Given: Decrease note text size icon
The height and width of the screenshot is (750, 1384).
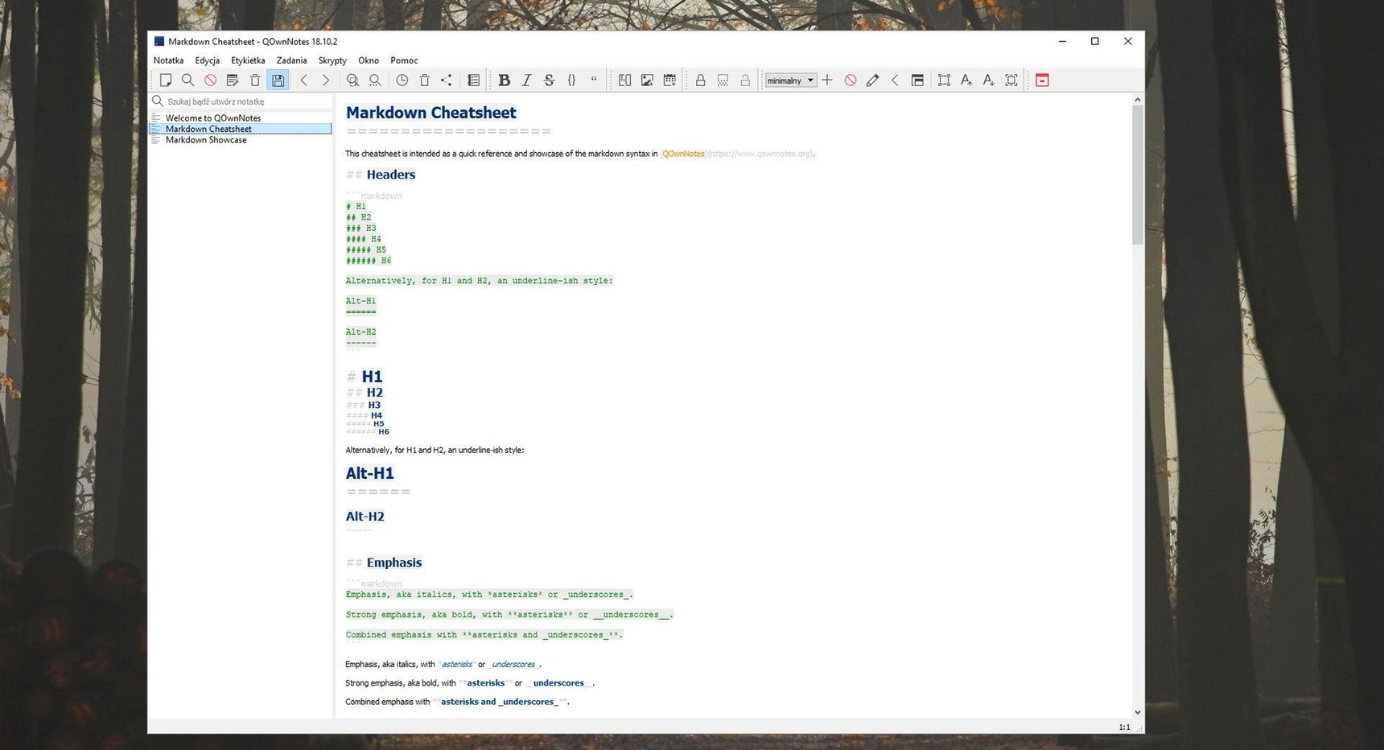Looking at the screenshot, I should [x=989, y=80].
